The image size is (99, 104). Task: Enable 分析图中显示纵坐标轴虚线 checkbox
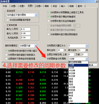coord(48,21)
